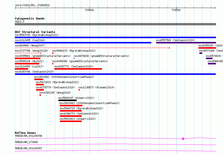The image size is (223, 154).
Task: Click the nsv829966 (Wong2007) label
Action: pos(30,45)
